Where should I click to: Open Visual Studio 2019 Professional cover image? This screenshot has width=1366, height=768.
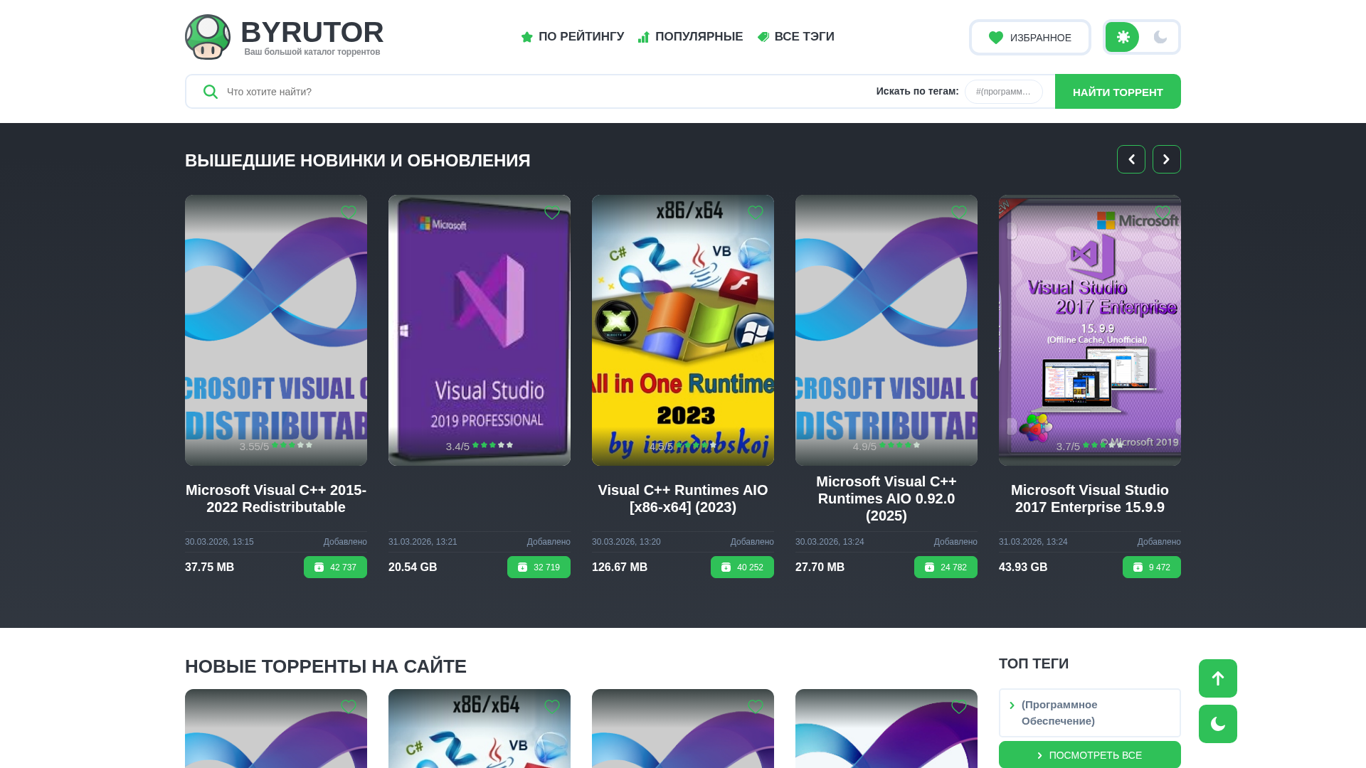click(480, 331)
